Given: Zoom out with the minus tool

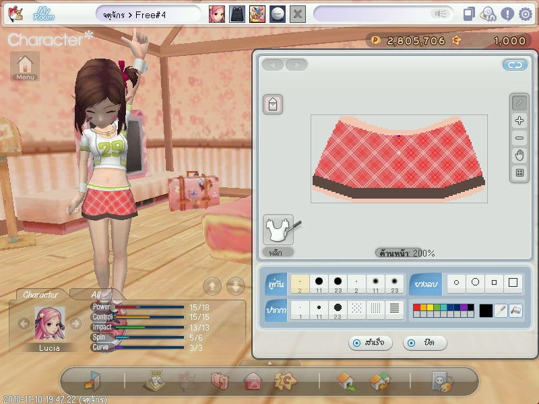Looking at the screenshot, I should click(x=519, y=138).
